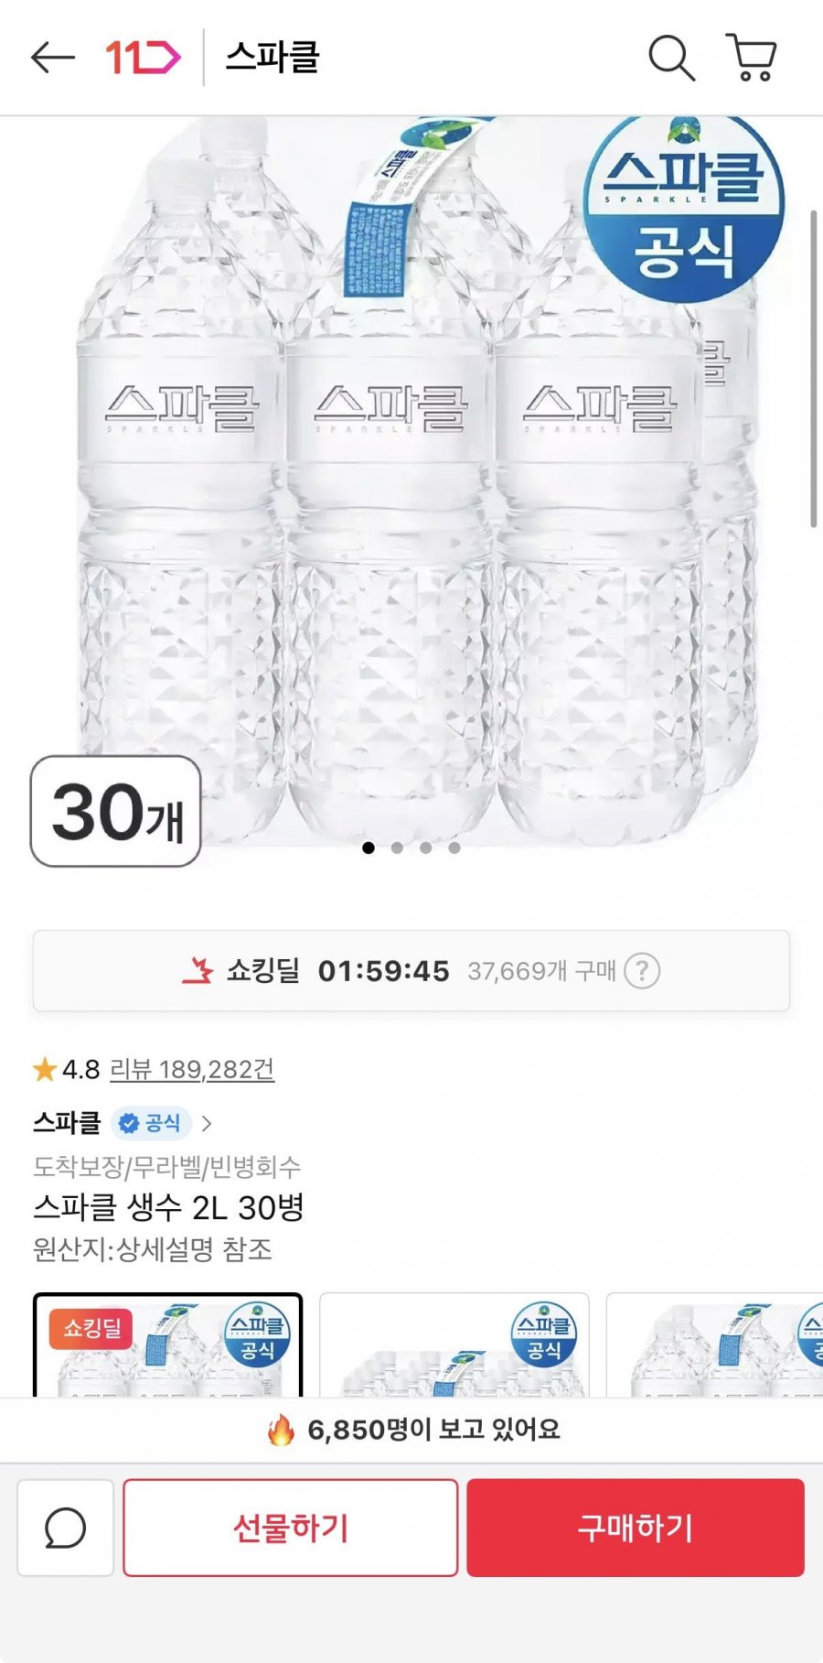Tap the verified 공식 badge
This screenshot has height=1663, width=823.
(x=152, y=1123)
